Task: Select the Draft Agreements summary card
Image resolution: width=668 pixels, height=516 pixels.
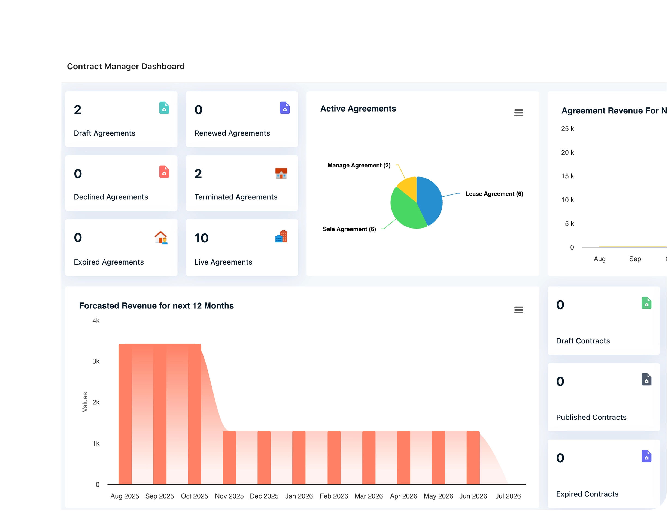Action: [121, 119]
